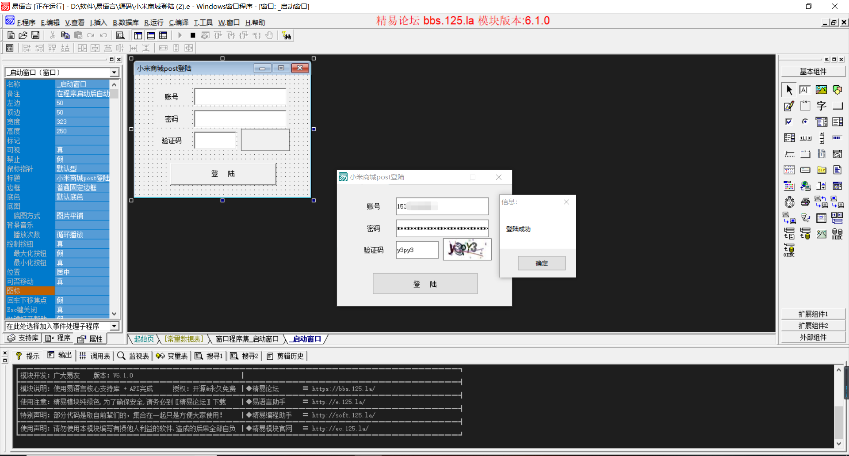Expand the 外部组件 component group

coord(813,337)
